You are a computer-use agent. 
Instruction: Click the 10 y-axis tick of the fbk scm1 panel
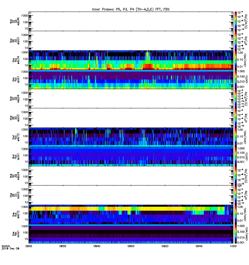click(26, 239)
